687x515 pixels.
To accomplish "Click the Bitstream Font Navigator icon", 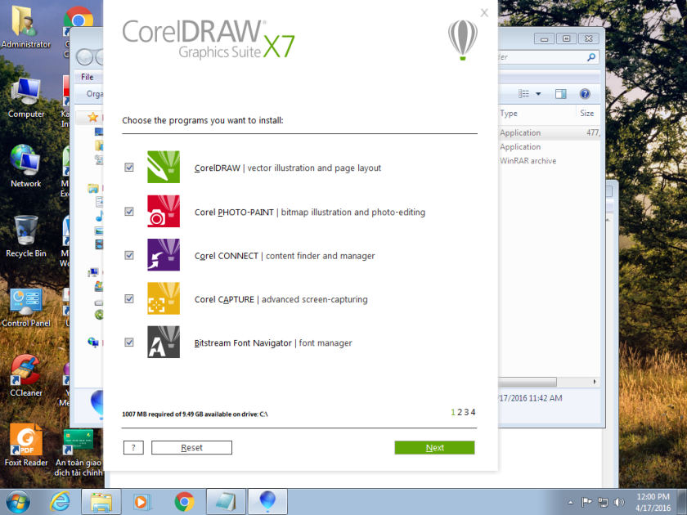I will 163,342.
